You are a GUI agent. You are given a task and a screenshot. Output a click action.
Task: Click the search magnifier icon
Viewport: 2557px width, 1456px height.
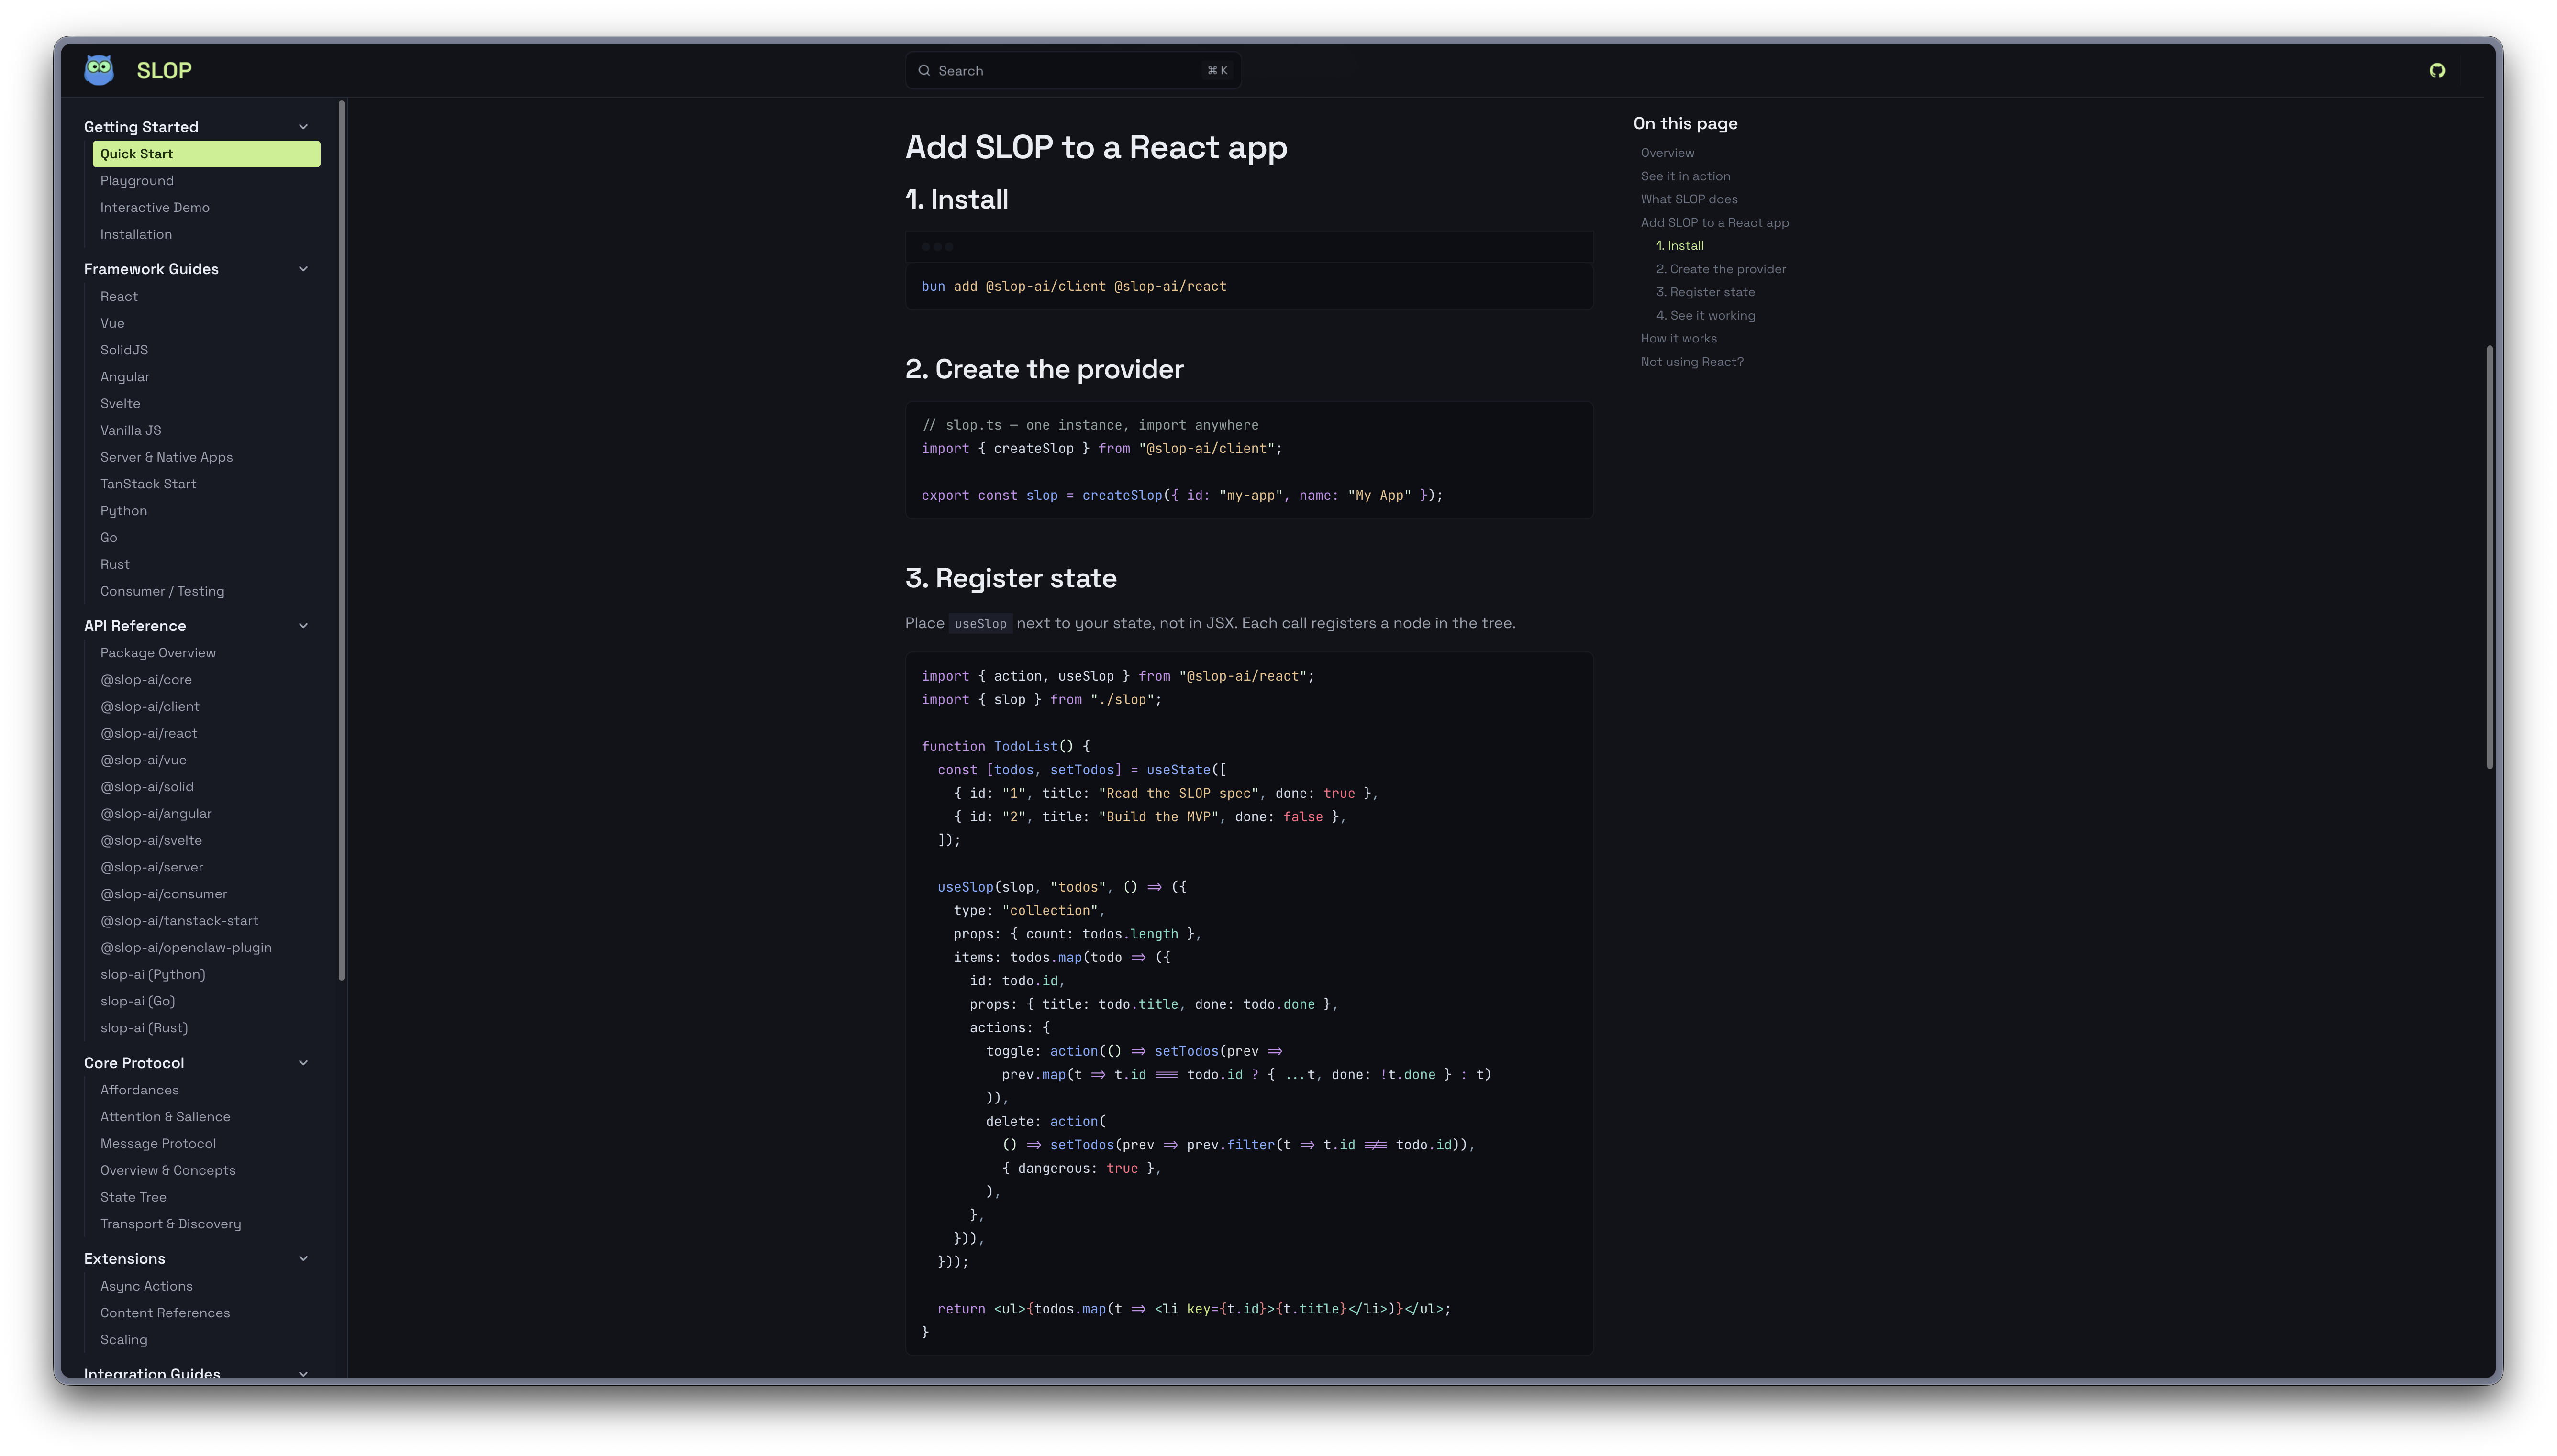(x=924, y=71)
